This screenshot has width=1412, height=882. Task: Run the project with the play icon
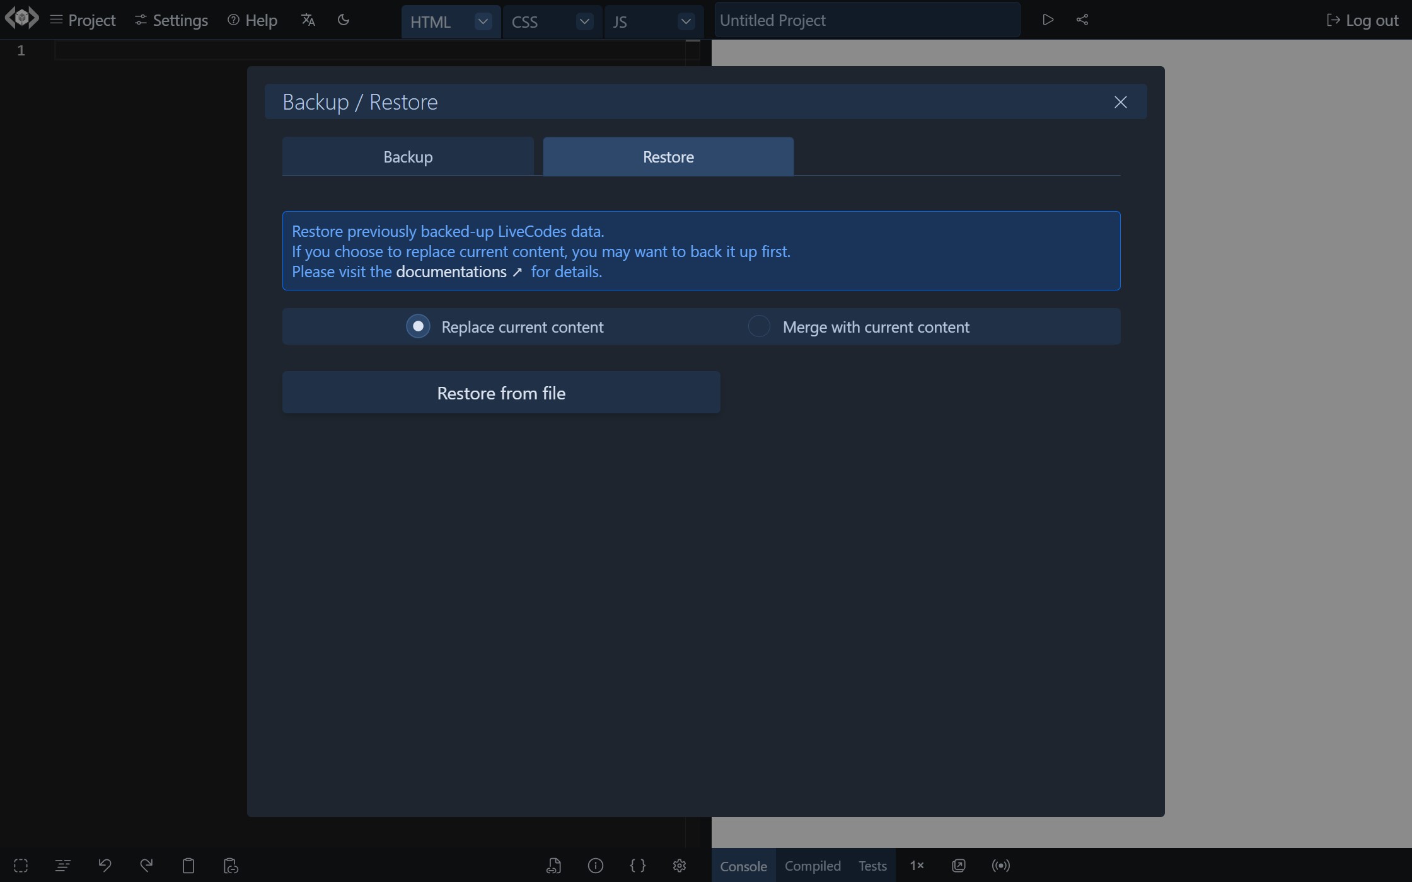point(1048,20)
